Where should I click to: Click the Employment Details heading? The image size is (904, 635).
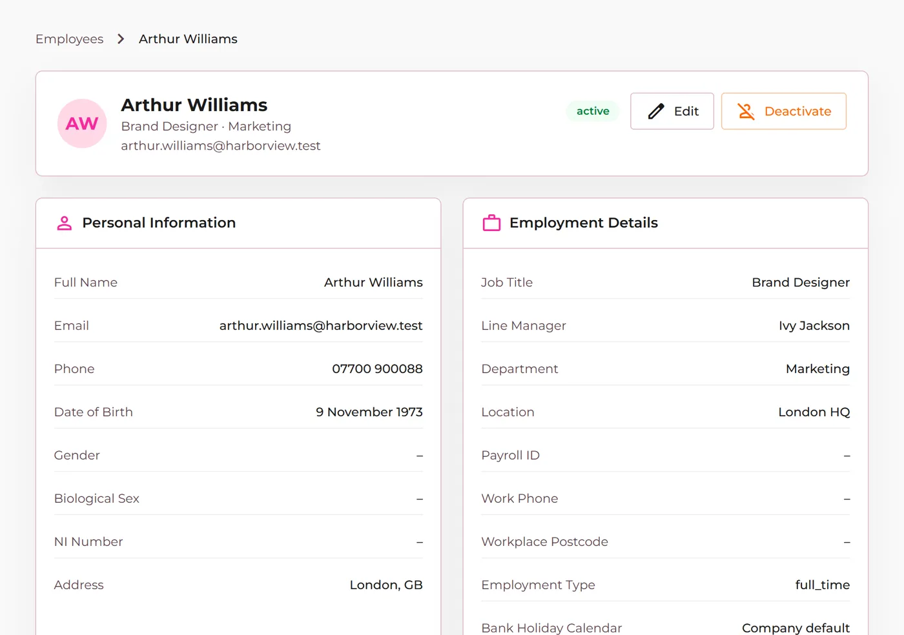click(584, 223)
